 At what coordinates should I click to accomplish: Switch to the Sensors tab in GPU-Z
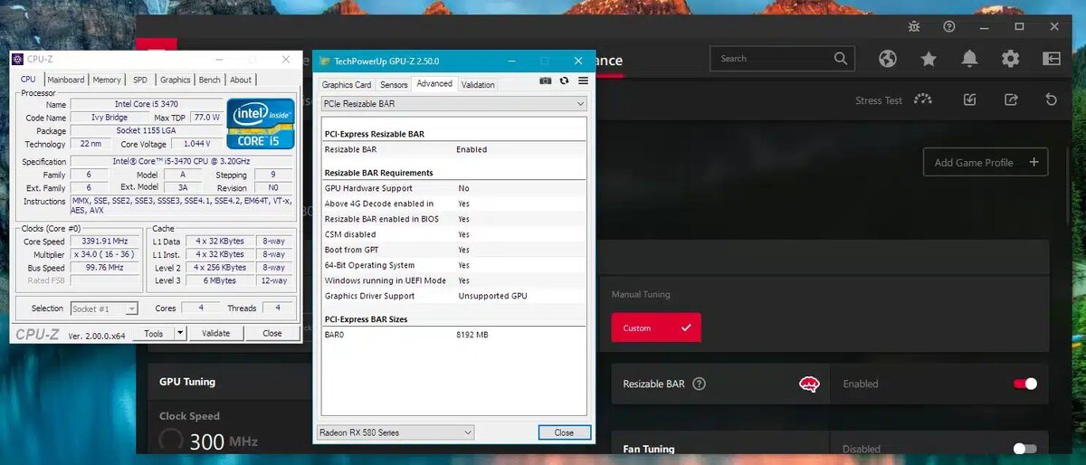394,84
